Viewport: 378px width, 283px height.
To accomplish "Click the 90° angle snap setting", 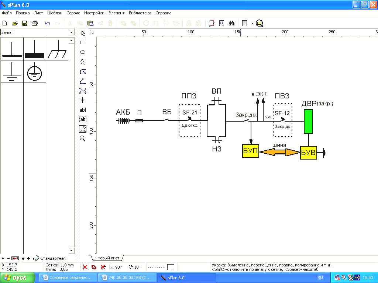I will [116, 267].
